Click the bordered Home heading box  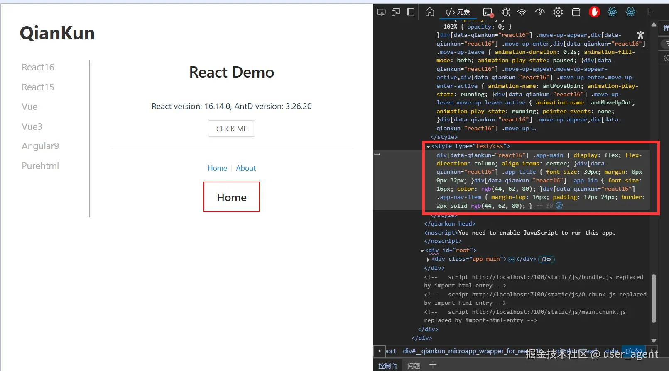tap(232, 197)
